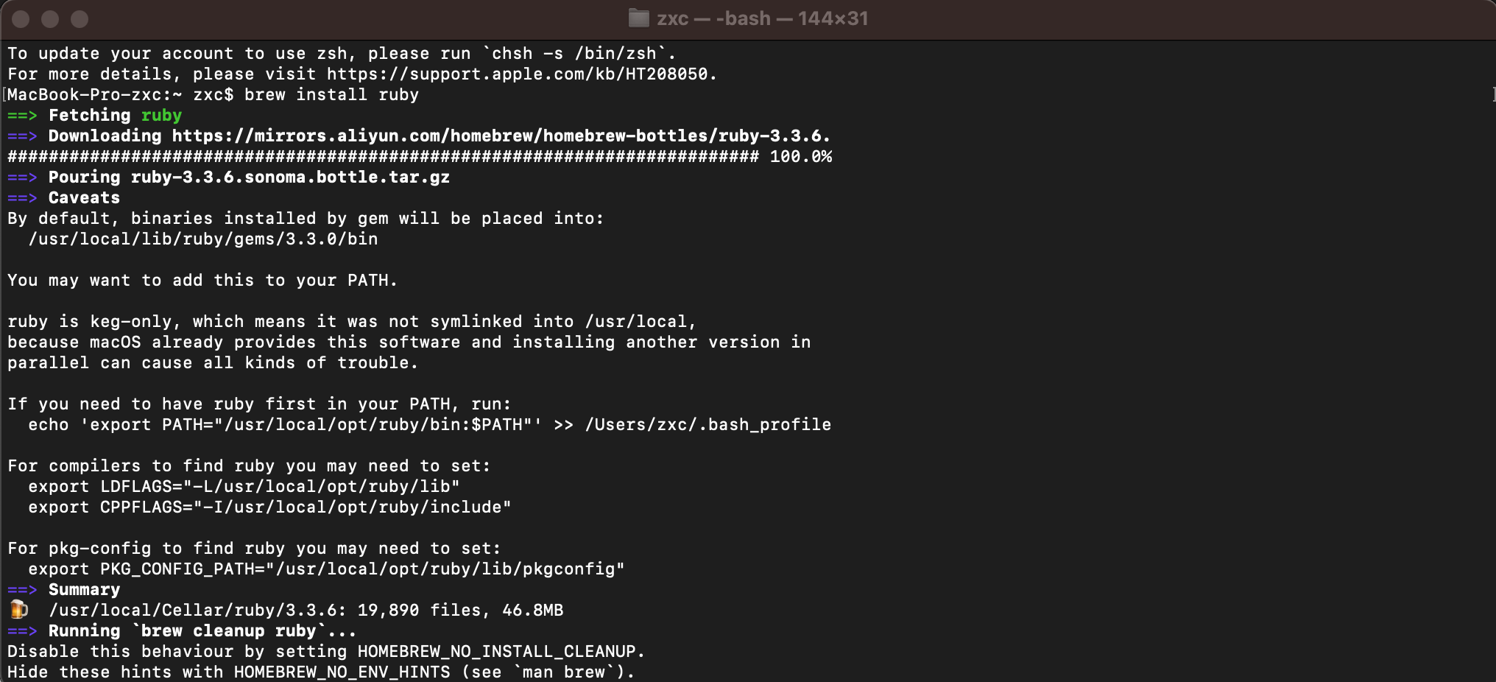Click the green 'ruby' word after Fetching
The image size is (1496, 682).
[161, 116]
